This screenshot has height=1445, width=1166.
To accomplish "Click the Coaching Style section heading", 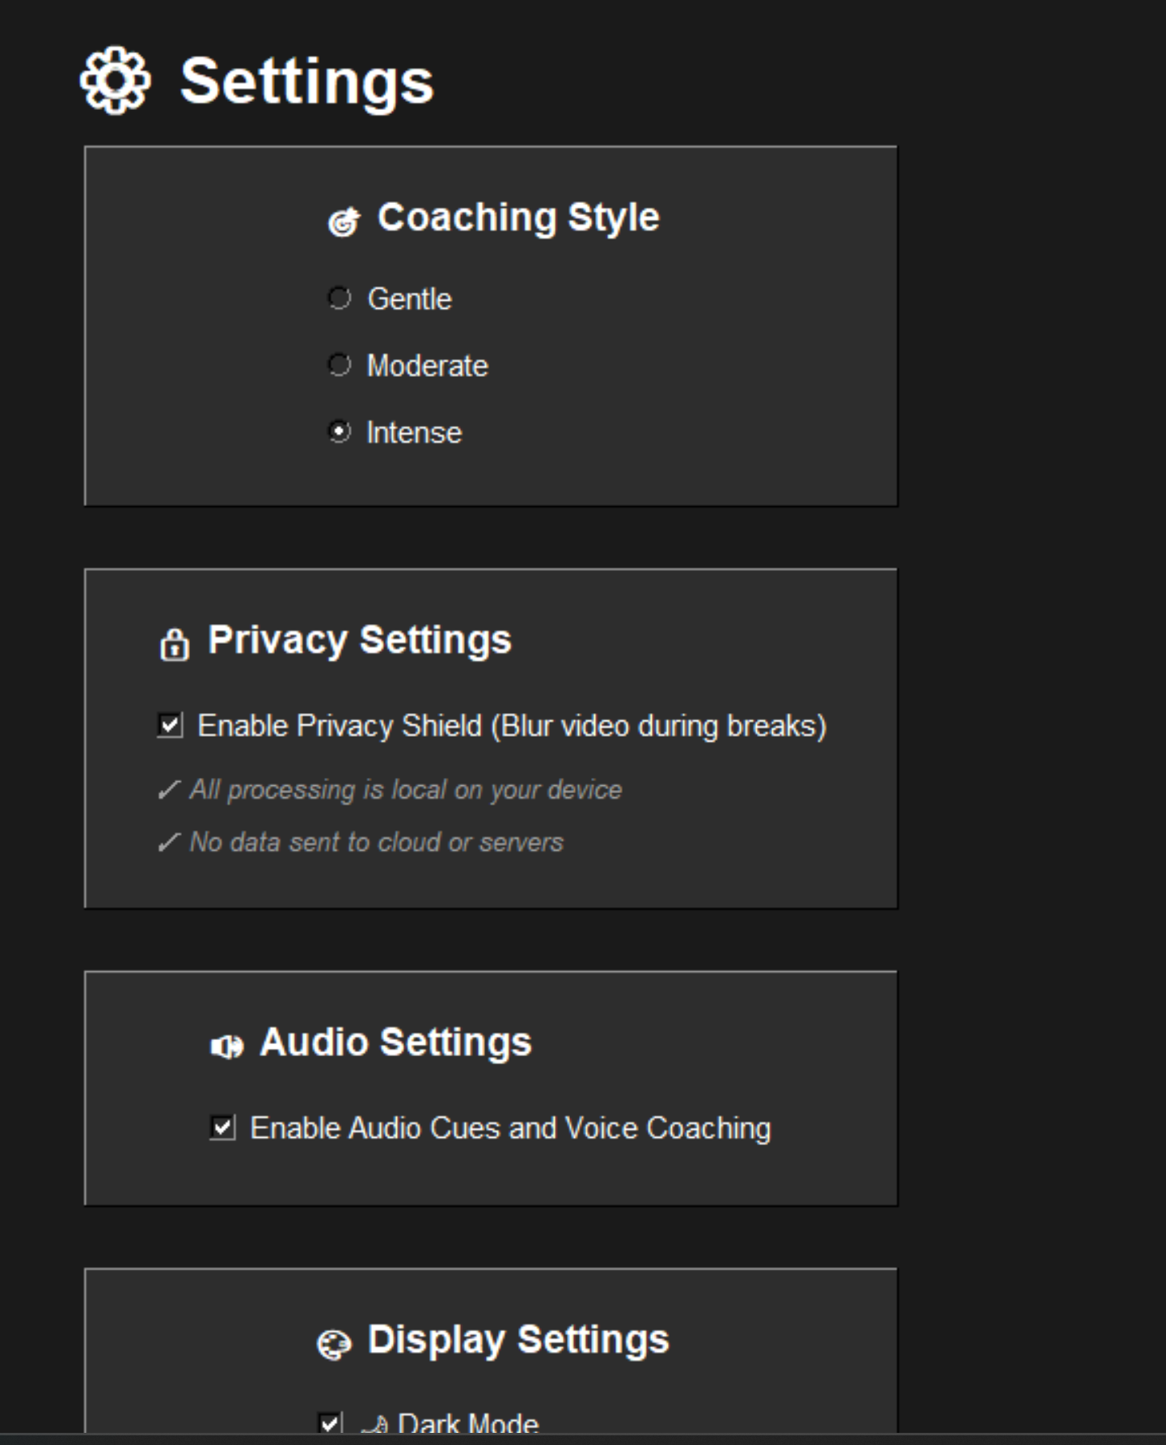I will [518, 218].
